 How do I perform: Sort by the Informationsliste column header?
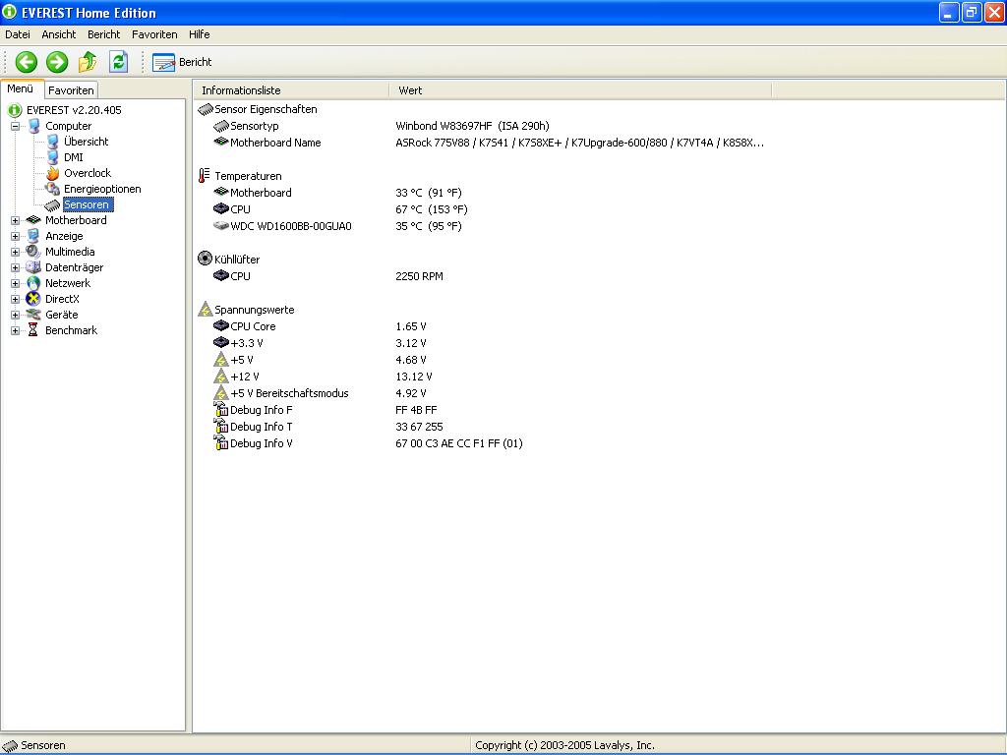[291, 90]
